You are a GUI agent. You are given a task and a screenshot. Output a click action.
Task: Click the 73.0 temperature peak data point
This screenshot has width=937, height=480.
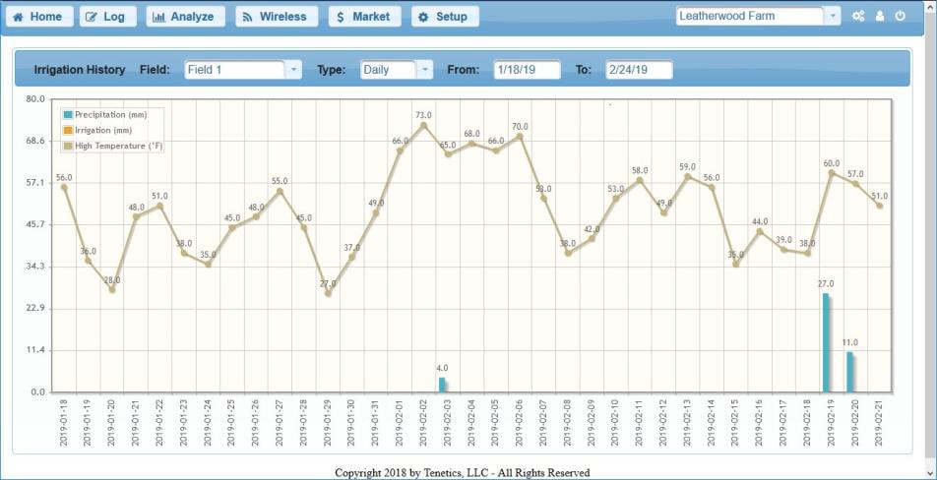(x=424, y=125)
